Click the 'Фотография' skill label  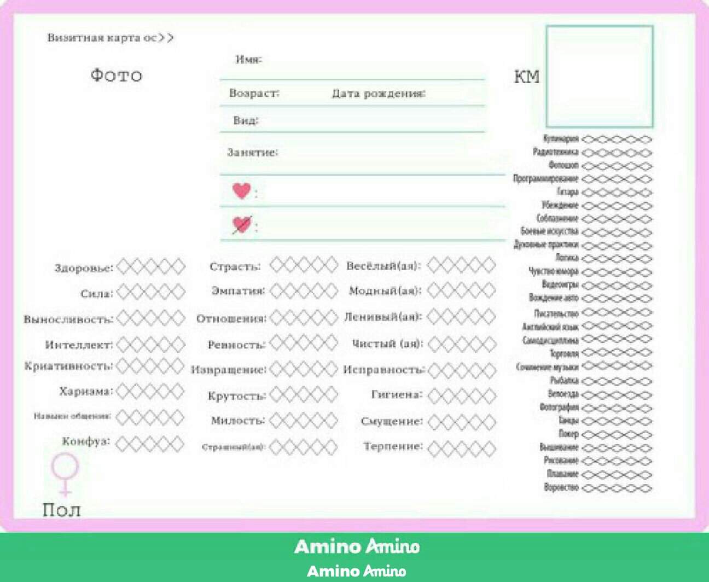click(x=559, y=407)
